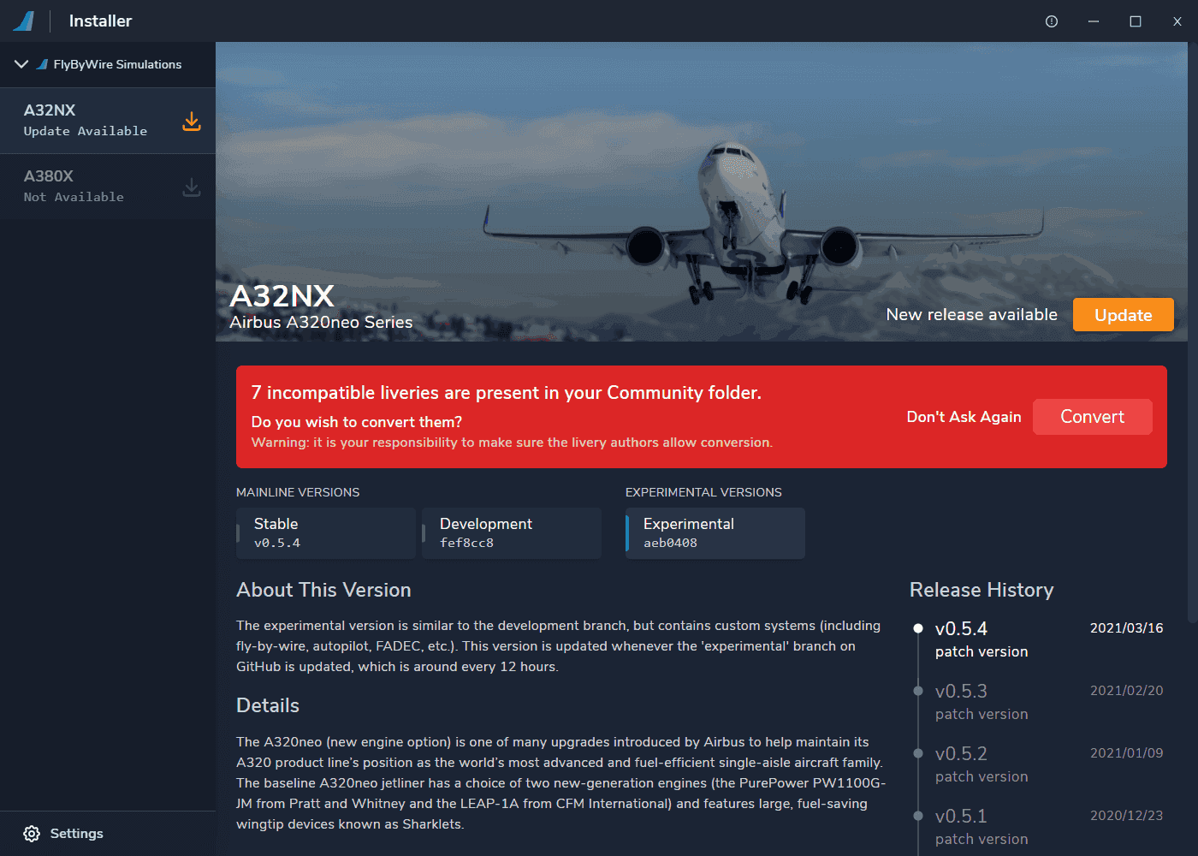Click the '7 incompatible liveries' warning headline
The height and width of the screenshot is (856, 1198).
[x=507, y=393]
